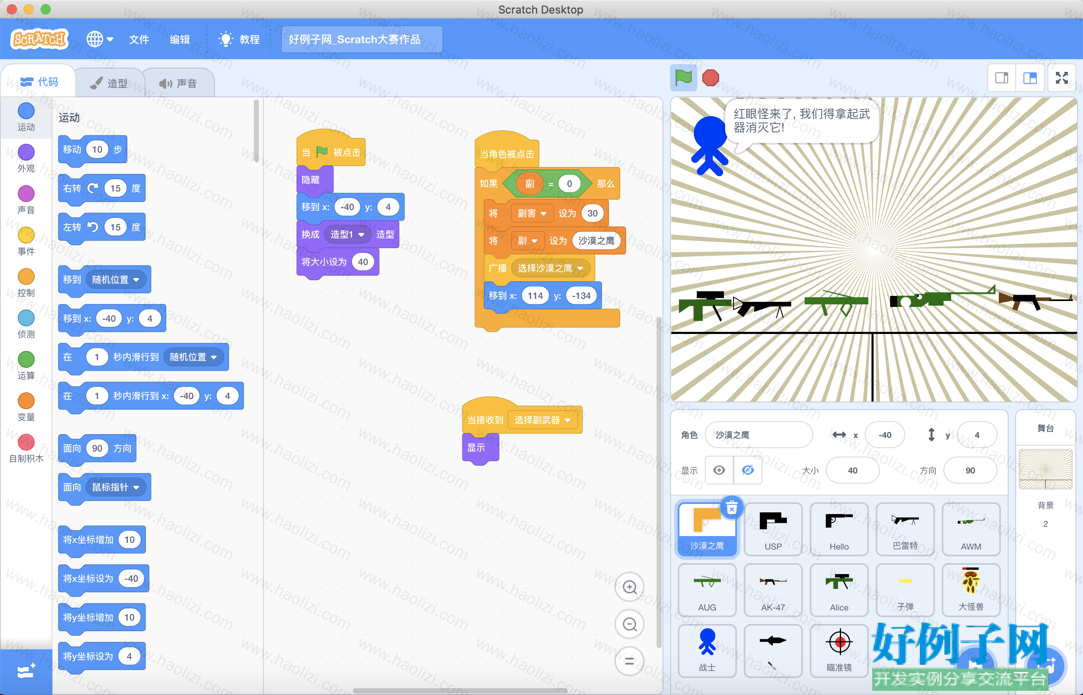Screen dimensions: 1083x695
Task: Click the 当绿旗被点击 hat block
Action: point(330,149)
